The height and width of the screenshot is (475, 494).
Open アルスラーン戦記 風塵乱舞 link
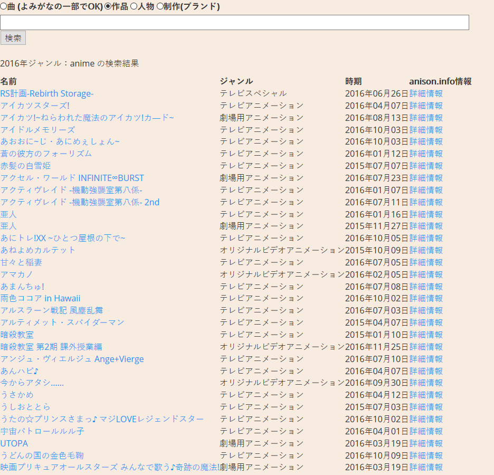coord(52,310)
